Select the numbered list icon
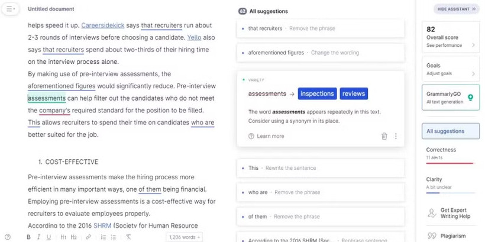 104,237
